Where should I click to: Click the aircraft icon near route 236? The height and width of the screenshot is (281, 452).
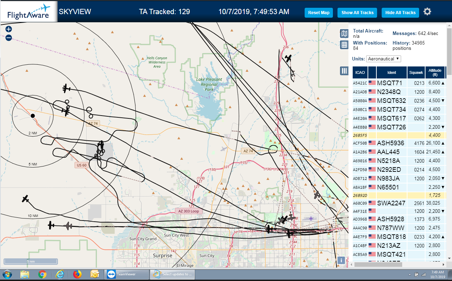tap(289, 58)
